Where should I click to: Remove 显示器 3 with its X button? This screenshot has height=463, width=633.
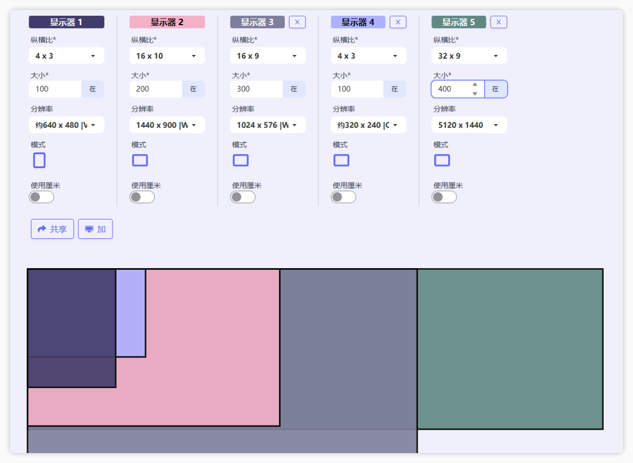coord(297,22)
